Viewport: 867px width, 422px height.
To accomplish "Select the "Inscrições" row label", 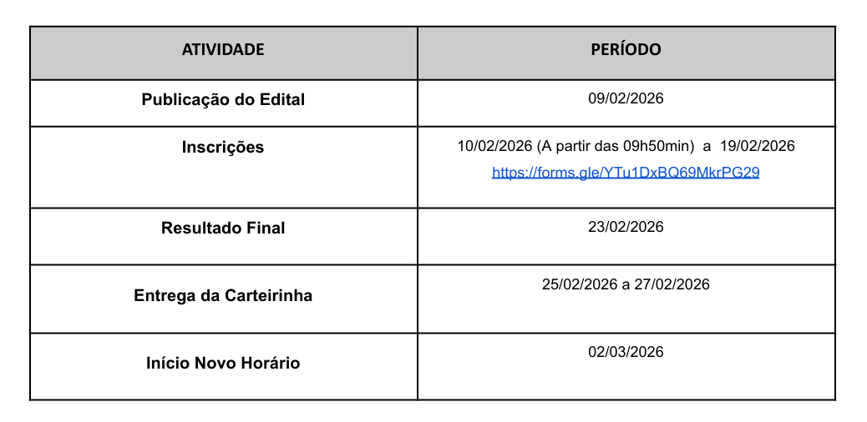I will coord(223,148).
